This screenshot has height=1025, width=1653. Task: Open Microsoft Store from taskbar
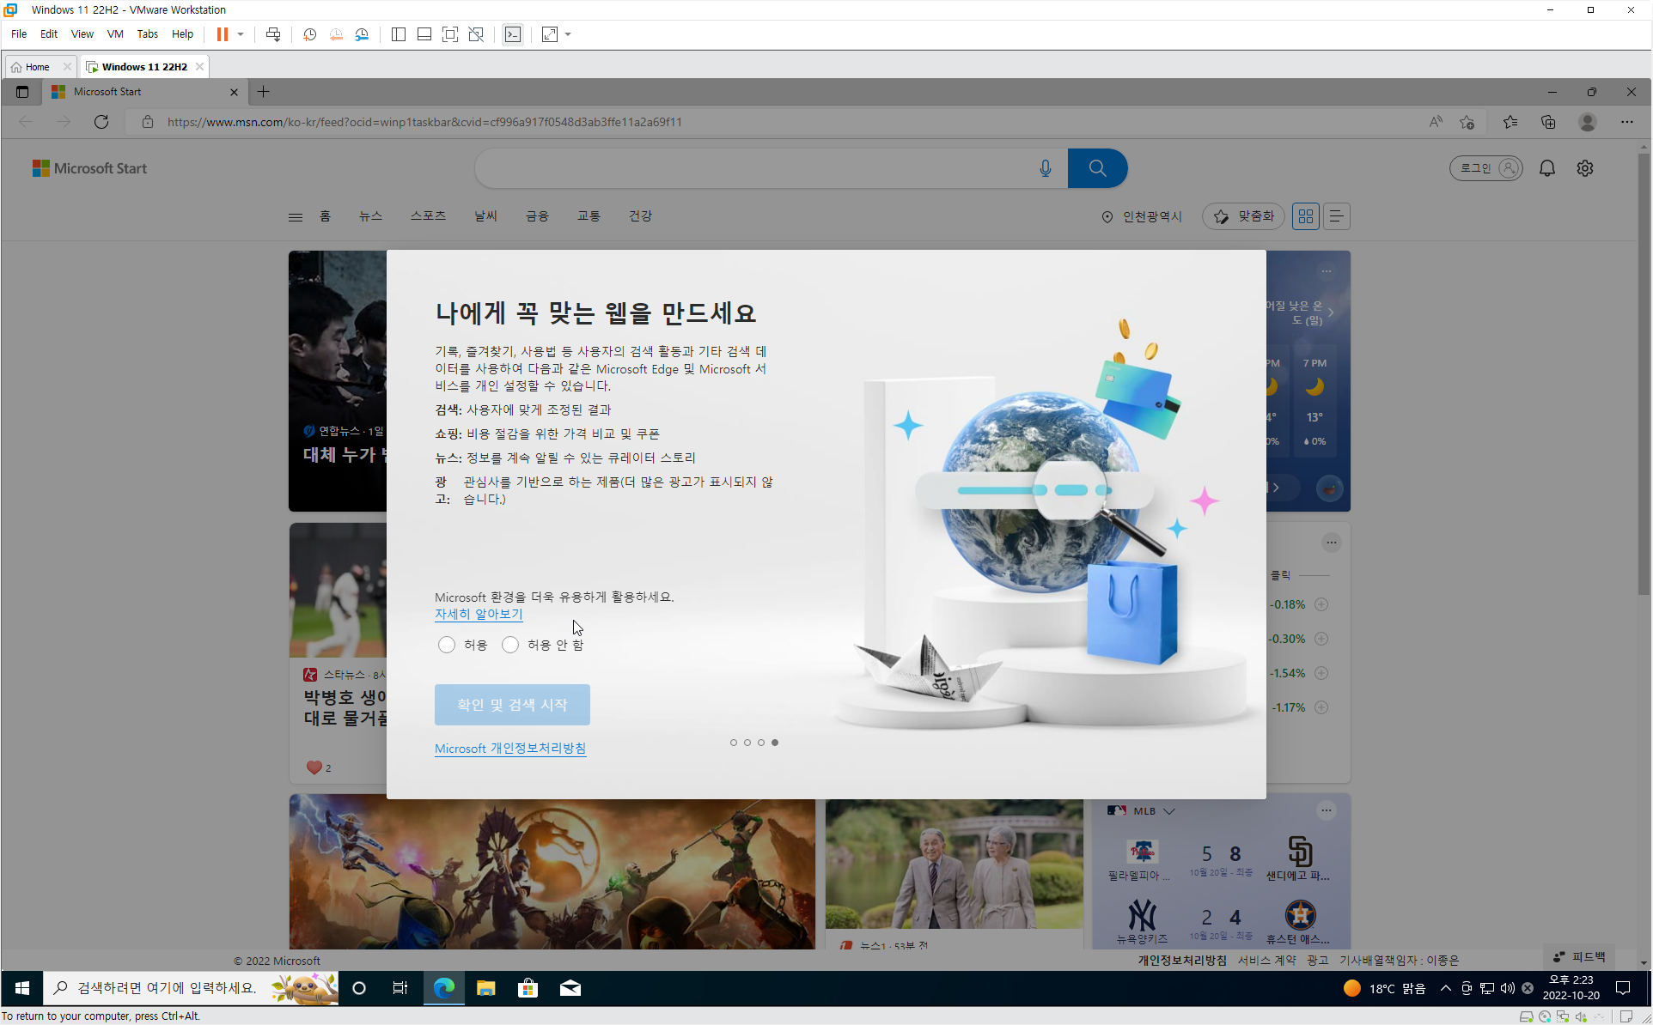click(528, 988)
